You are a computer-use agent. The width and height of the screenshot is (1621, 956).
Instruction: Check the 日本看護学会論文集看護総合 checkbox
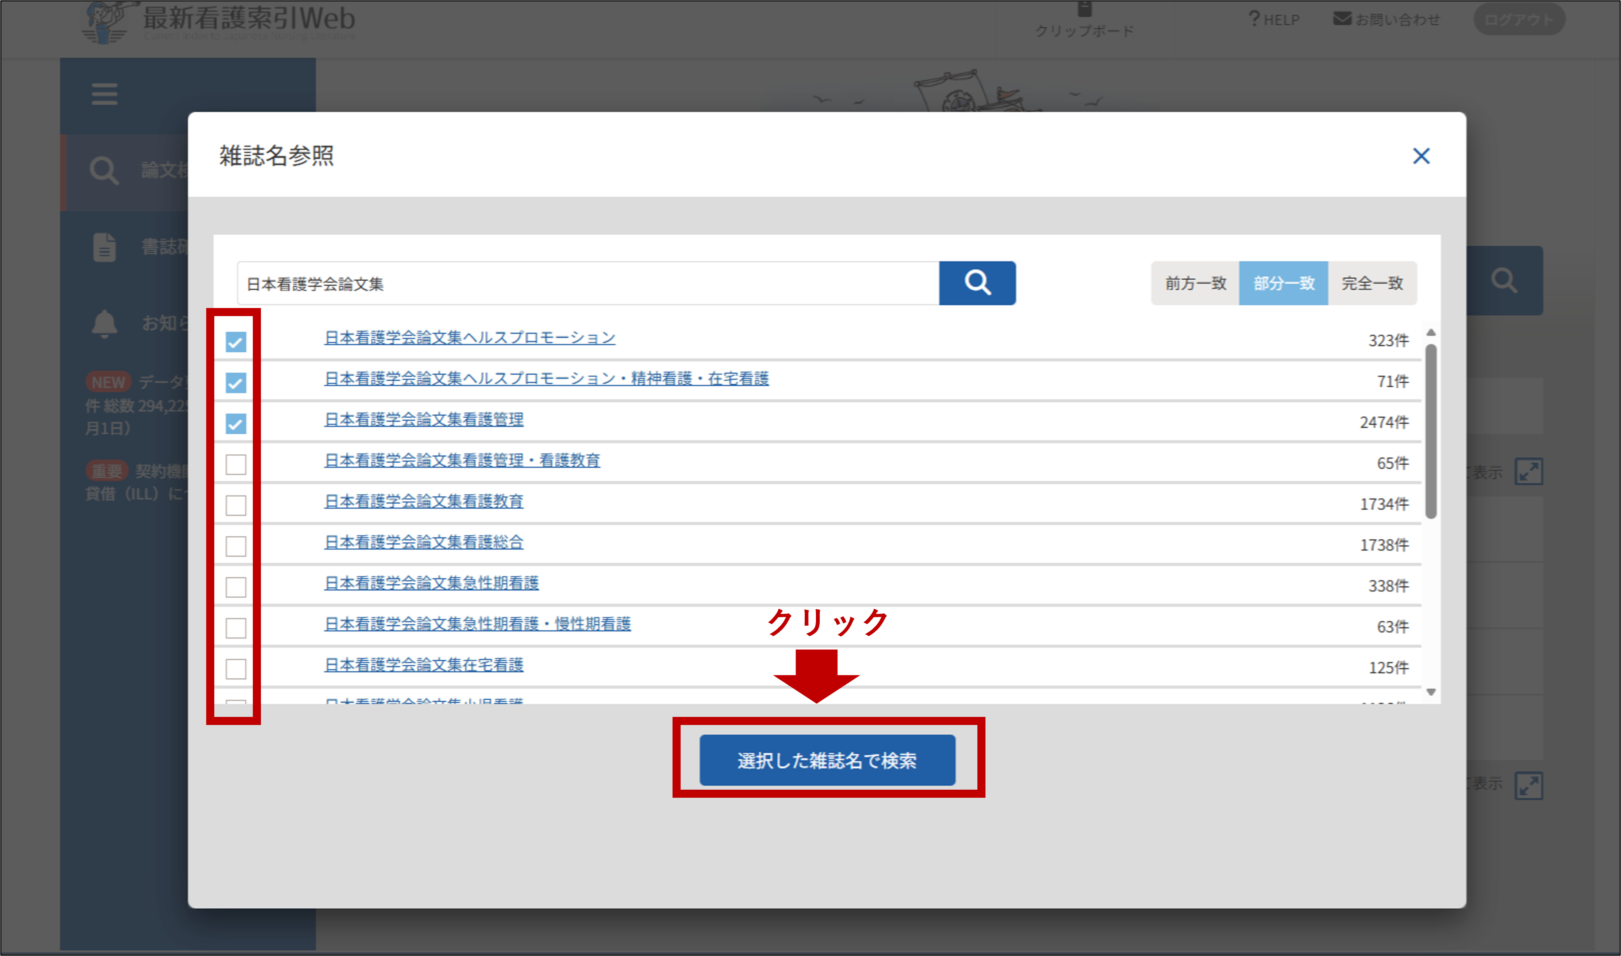(x=236, y=546)
